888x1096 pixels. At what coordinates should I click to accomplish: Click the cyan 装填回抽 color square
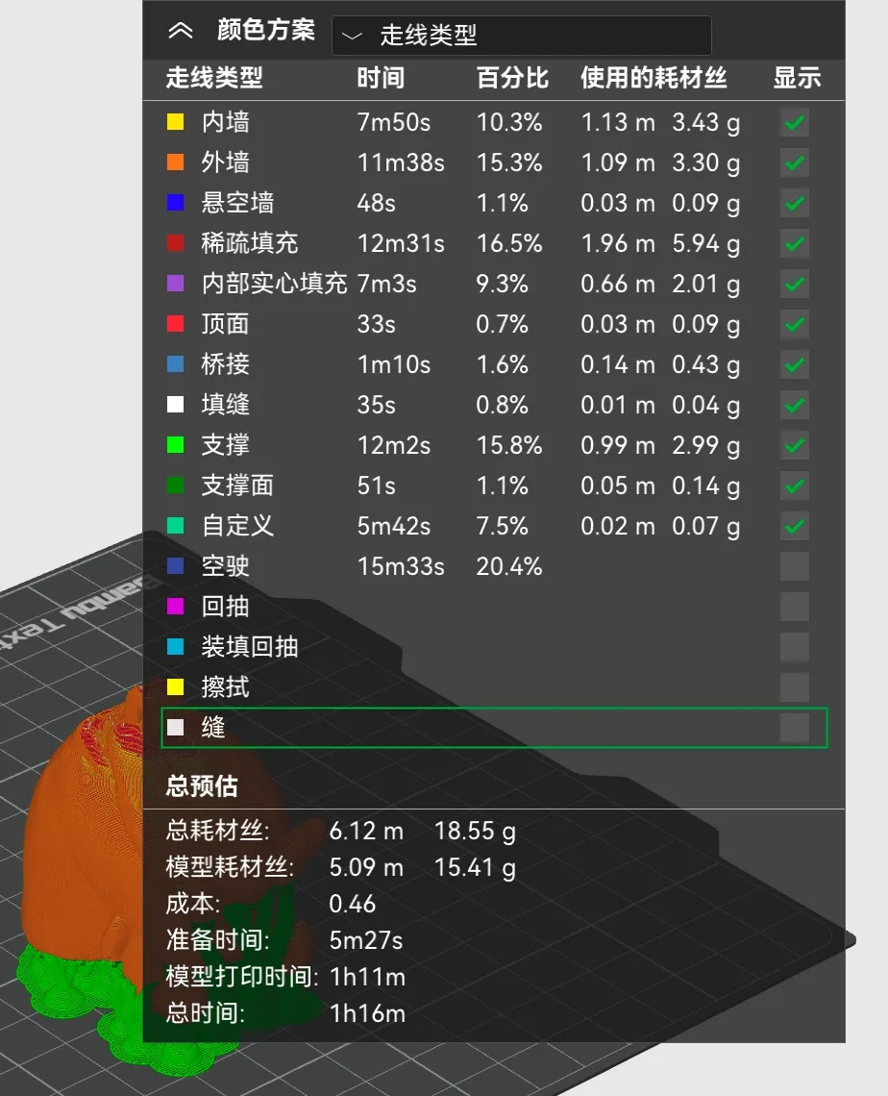[175, 647]
